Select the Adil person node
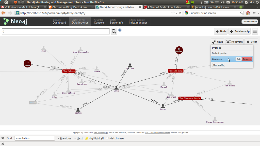Screen dimensions: 260x146 coord(54,95)
